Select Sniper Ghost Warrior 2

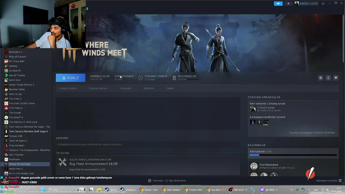(21, 85)
